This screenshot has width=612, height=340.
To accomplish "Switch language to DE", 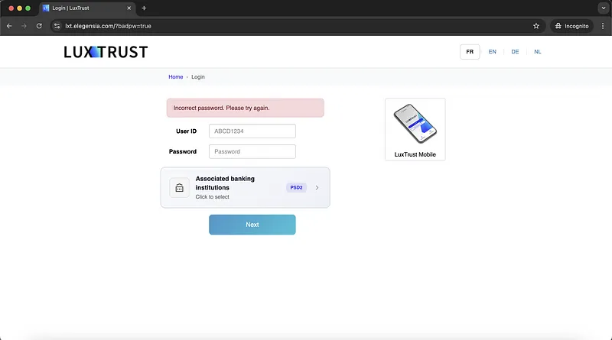I will (x=515, y=51).
